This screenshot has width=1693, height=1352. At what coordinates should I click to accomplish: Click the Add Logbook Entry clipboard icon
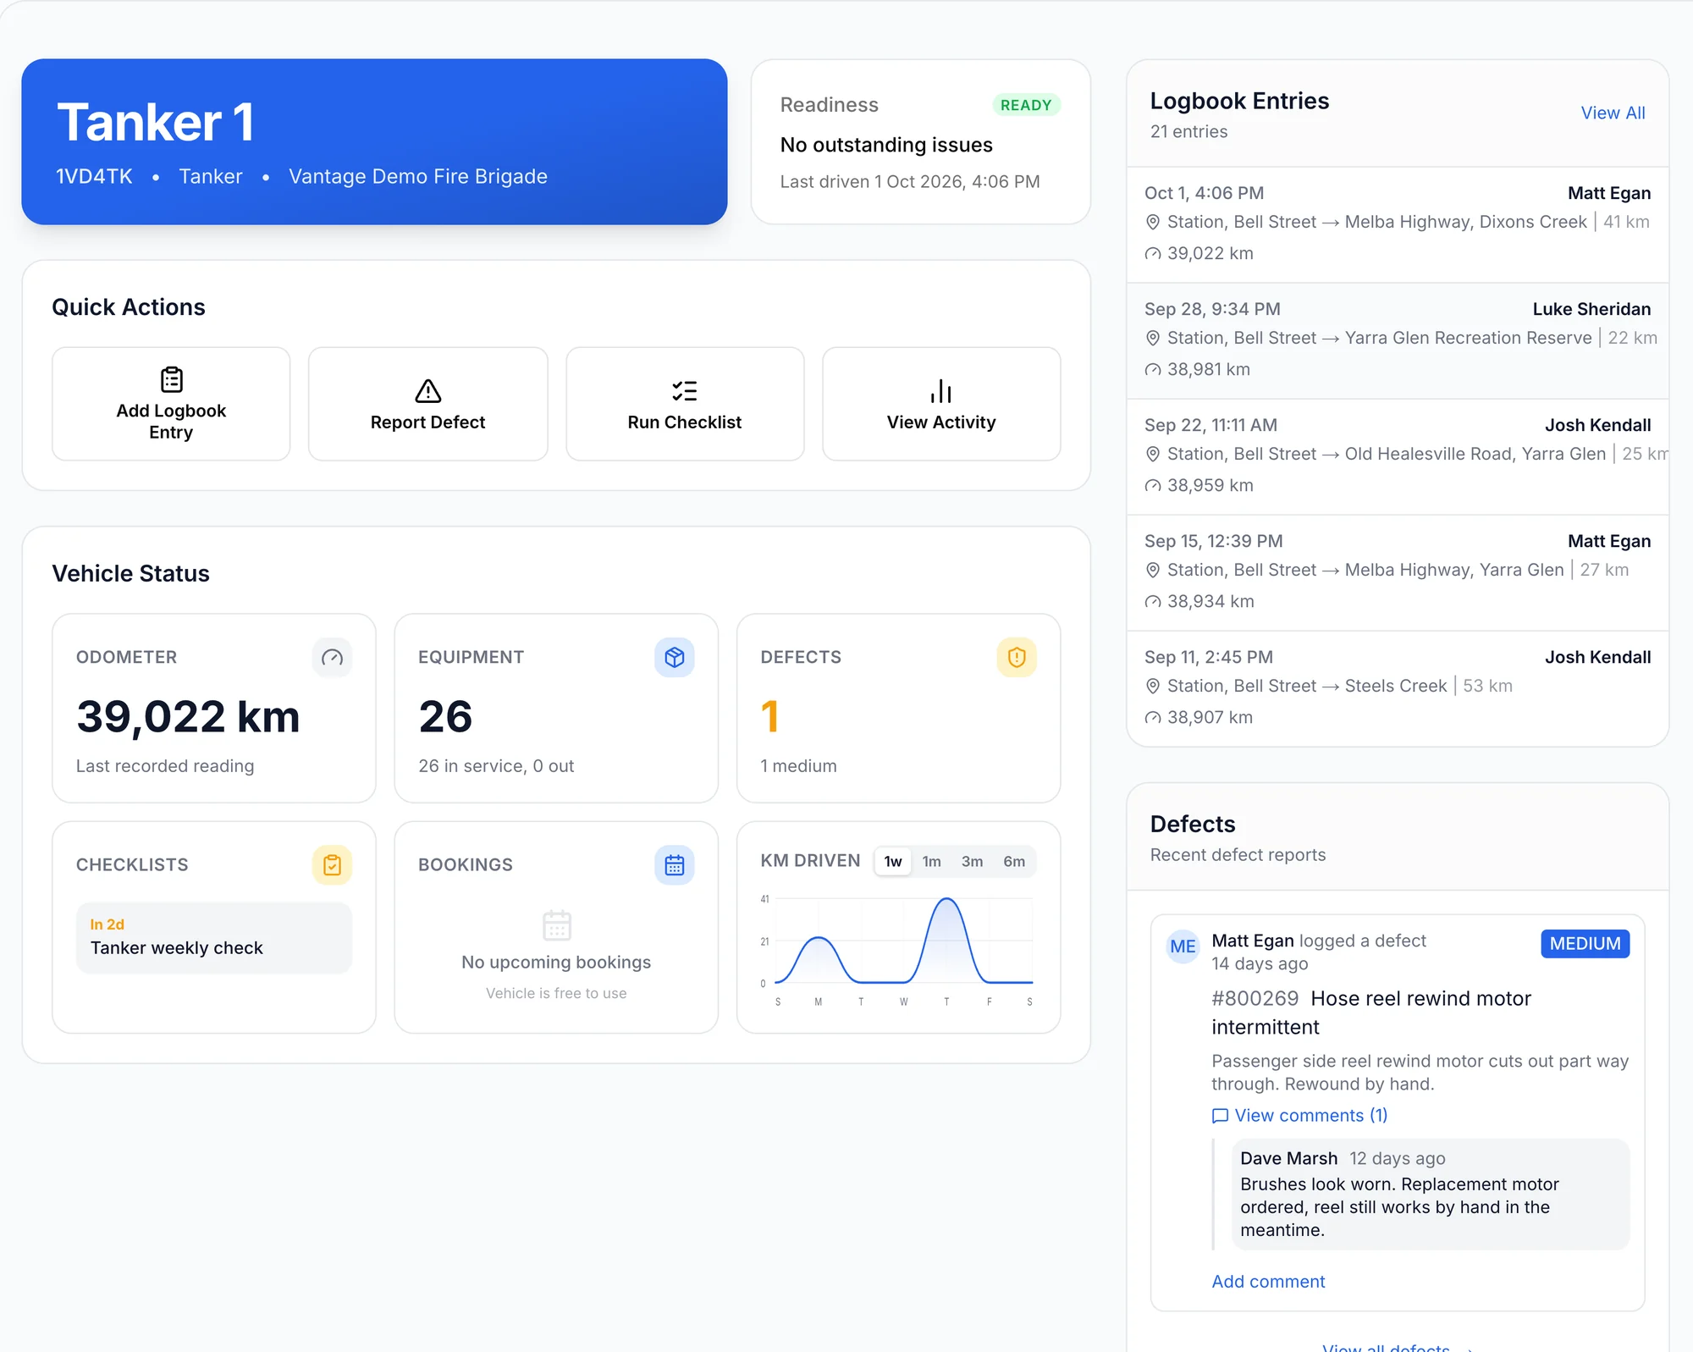click(171, 379)
